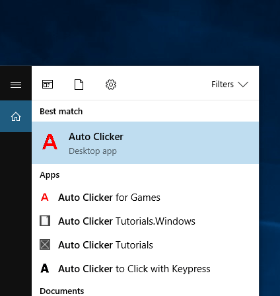The height and width of the screenshot is (296, 280).
Task: Click the crossed-box icon beside Auto Clicker Tutorials
Action: point(45,244)
